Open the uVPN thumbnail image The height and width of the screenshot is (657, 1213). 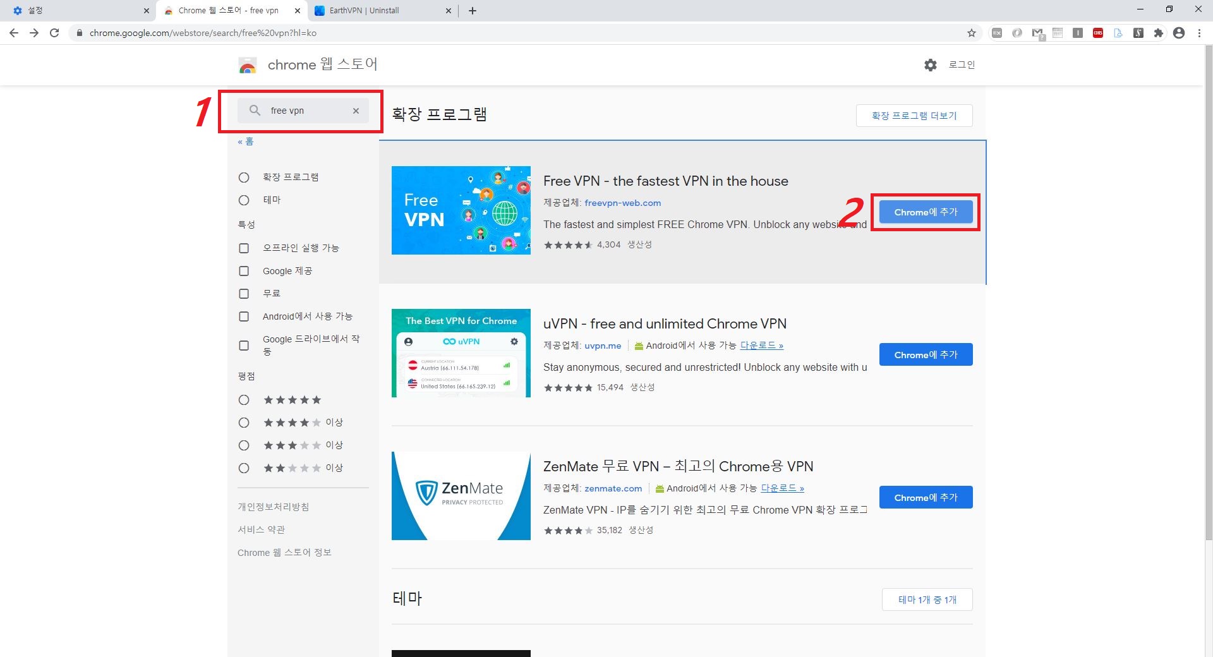[x=461, y=353]
